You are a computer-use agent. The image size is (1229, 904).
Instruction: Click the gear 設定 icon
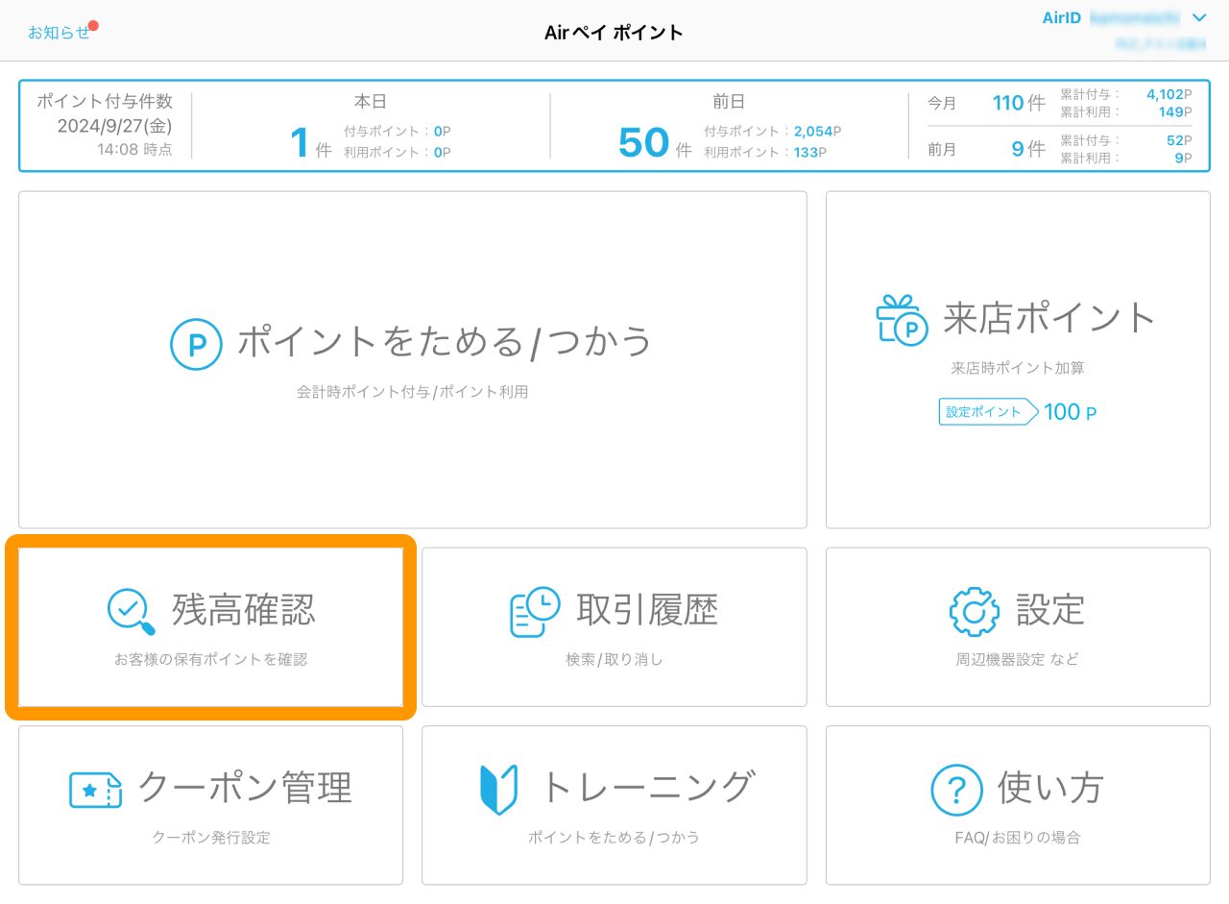point(974,612)
